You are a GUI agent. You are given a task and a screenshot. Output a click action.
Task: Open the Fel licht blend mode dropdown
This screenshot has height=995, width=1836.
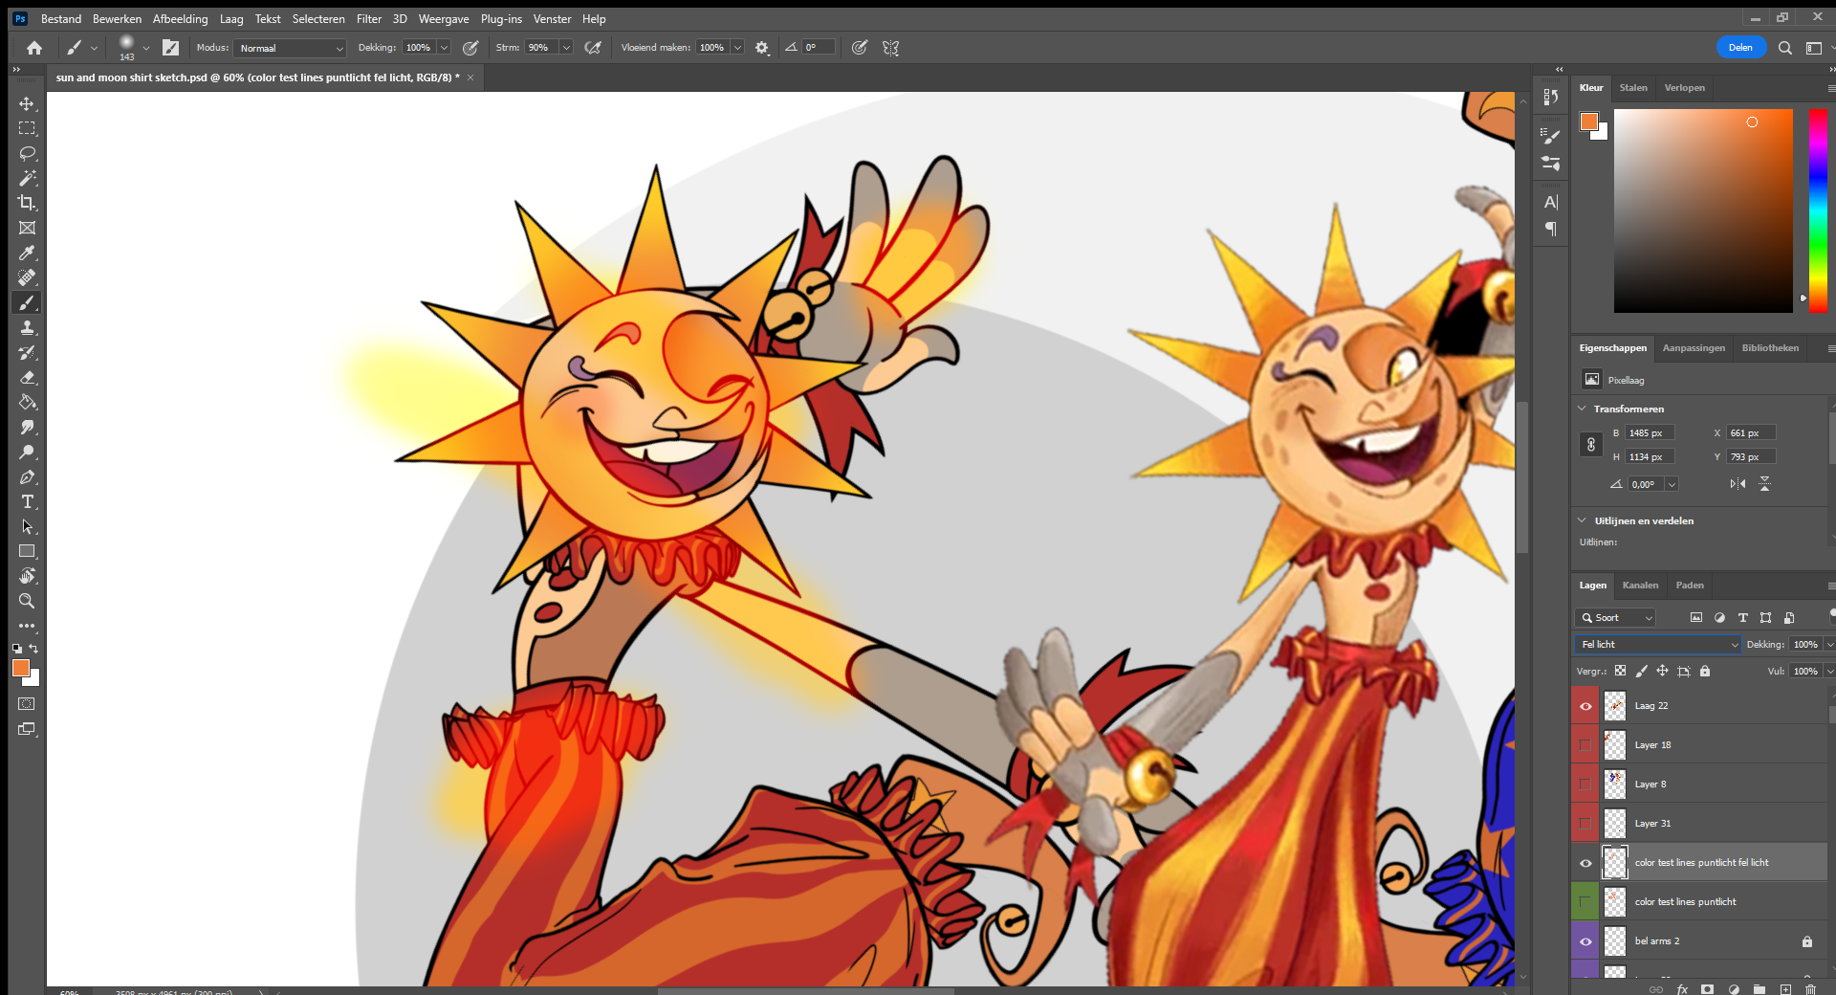click(1658, 645)
